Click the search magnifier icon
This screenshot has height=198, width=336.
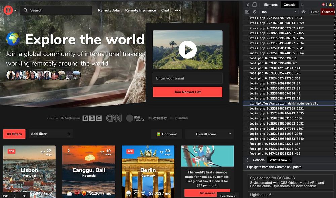coord(26,10)
